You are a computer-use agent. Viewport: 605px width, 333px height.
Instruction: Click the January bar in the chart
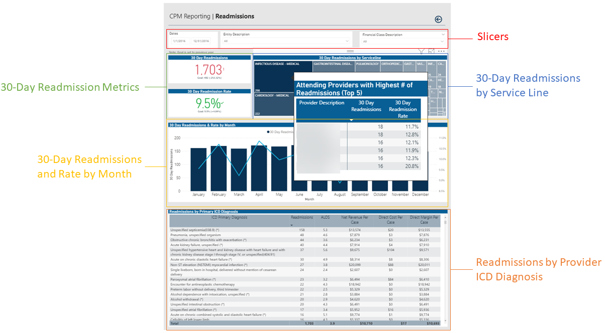[x=198, y=169]
